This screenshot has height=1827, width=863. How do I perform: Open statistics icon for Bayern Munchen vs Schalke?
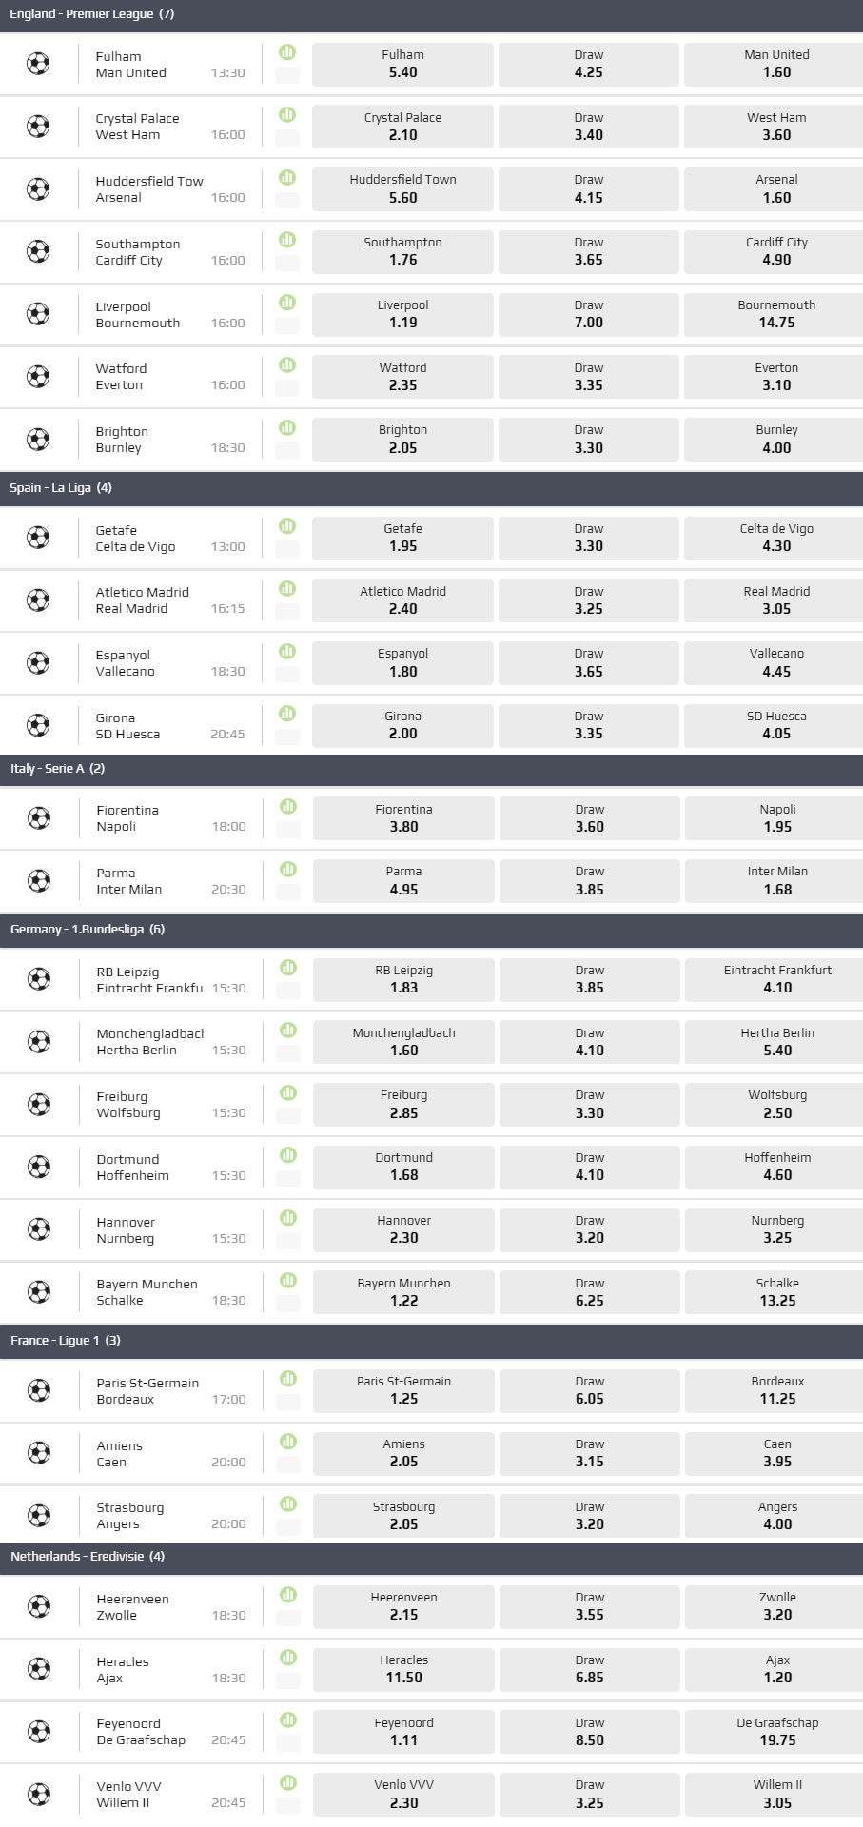[288, 1280]
